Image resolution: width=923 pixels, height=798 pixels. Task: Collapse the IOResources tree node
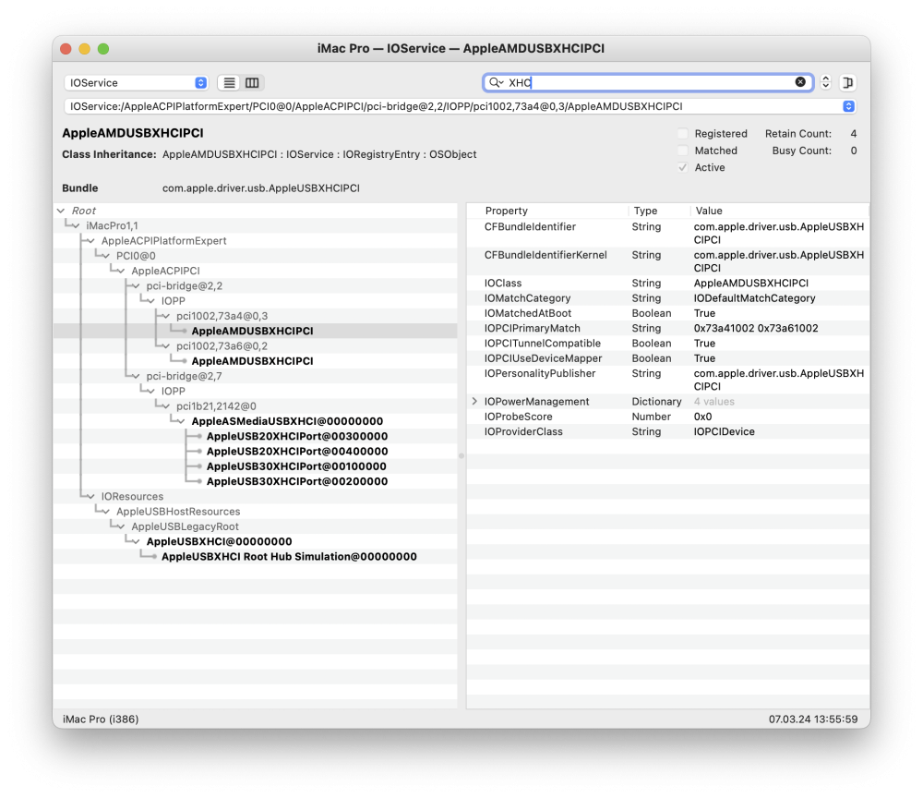pyautogui.click(x=90, y=497)
